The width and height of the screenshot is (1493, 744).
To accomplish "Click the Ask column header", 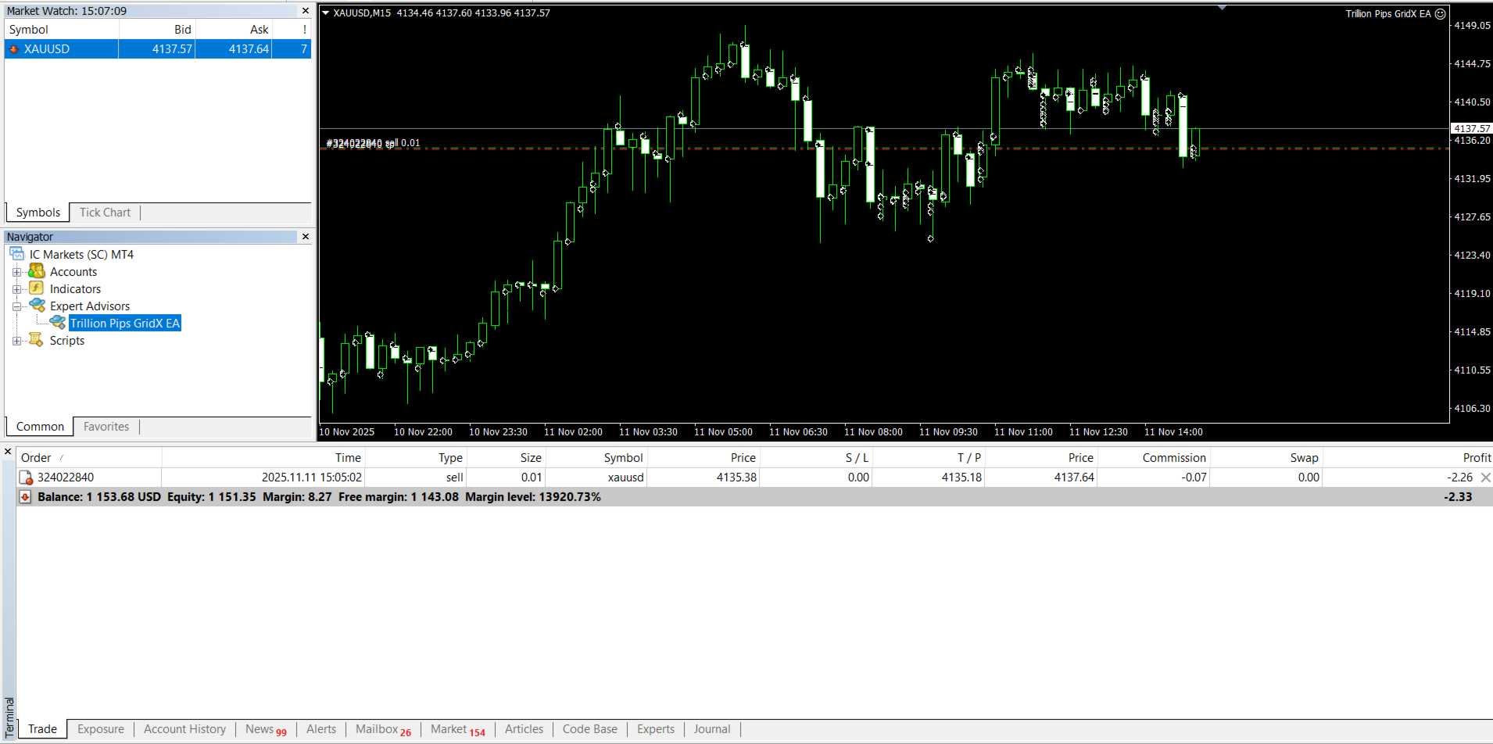I will tap(233, 30).
